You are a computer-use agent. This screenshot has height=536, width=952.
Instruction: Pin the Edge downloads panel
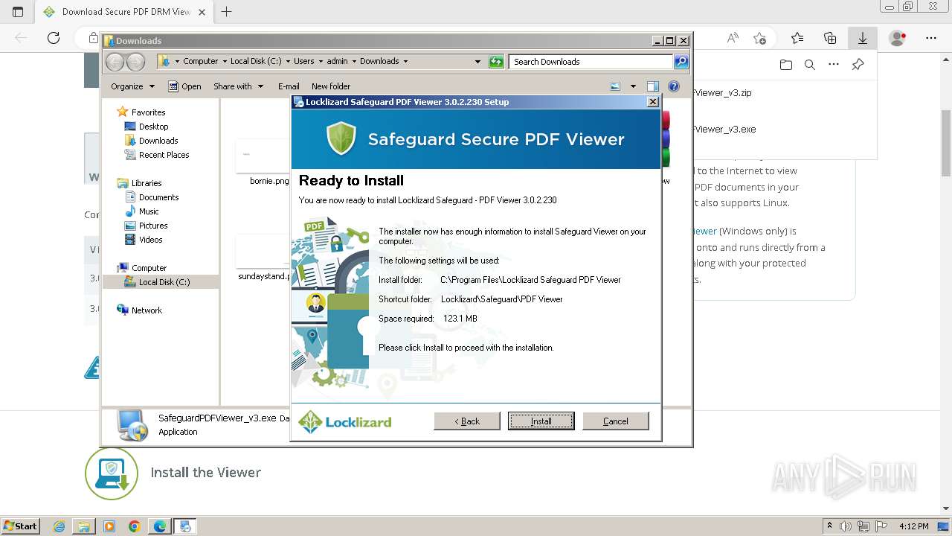[x=858, y=65]
